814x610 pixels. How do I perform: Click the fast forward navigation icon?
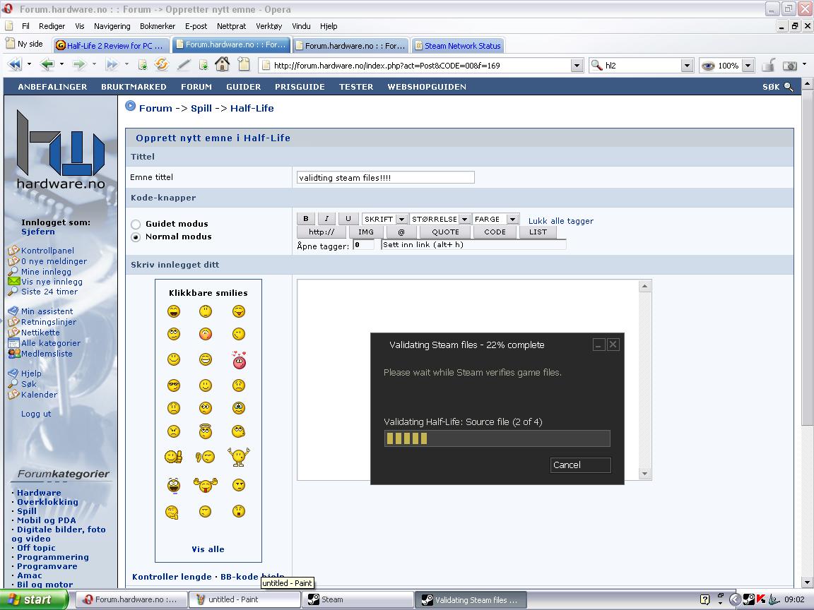(x=112, y=65)
